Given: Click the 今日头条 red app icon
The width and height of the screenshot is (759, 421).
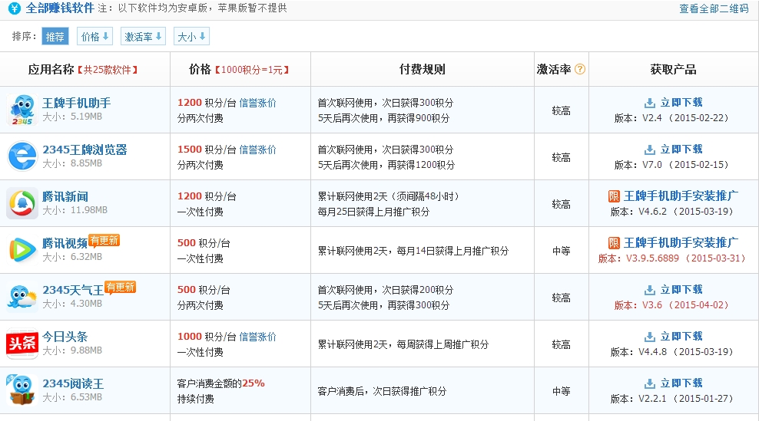Looking at the screenshot, I should (22, 344).
